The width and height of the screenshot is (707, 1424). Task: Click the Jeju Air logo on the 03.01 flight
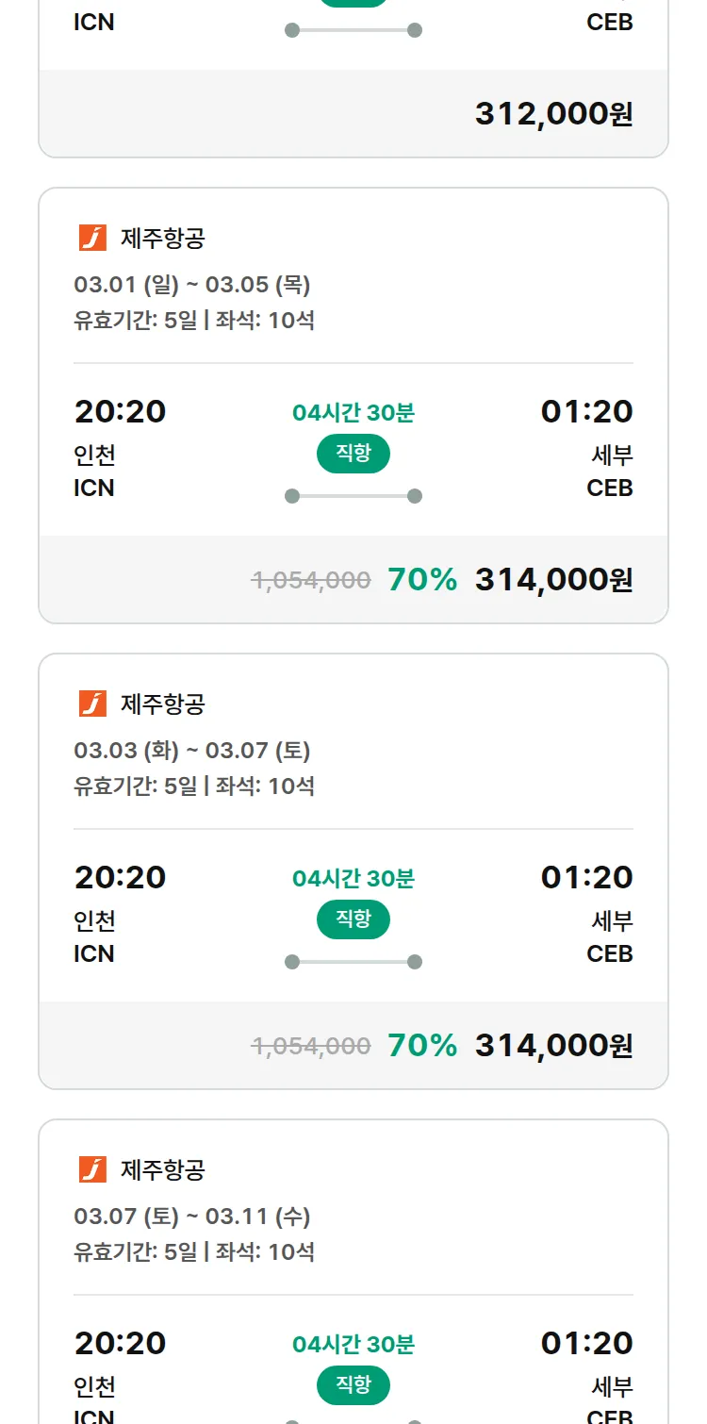tap(92, 238)
